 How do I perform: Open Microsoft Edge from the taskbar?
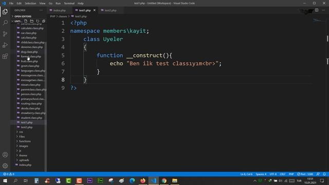tap(132, 180)
